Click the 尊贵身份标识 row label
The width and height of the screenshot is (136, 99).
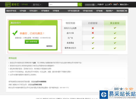click(70, 48)
